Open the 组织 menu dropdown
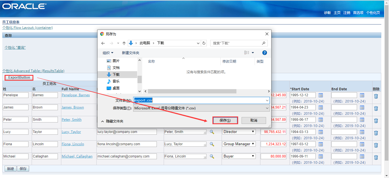The width and height of the screenshot is (389, 178). click(x=108, y=53)
